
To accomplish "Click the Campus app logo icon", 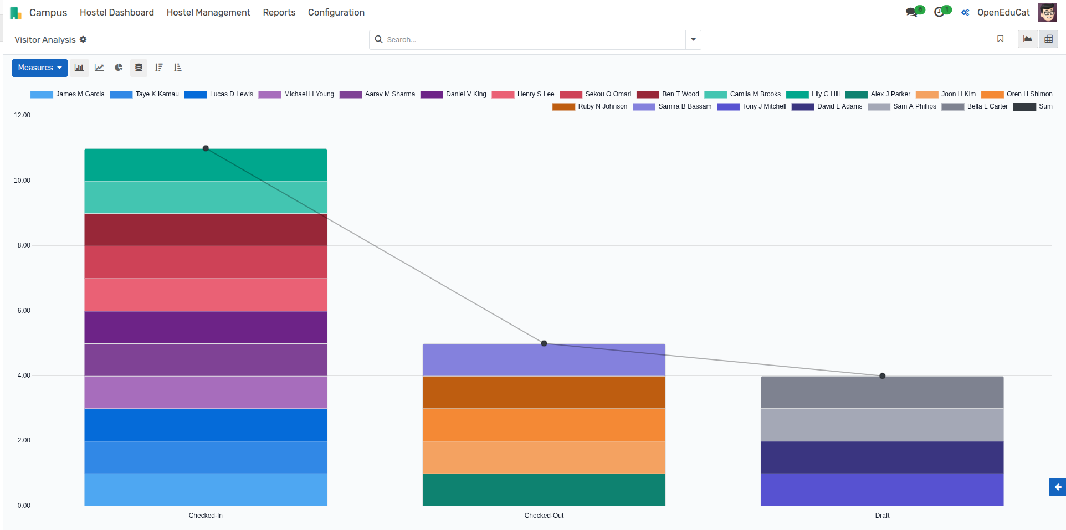I will click(x=16, y=12).
